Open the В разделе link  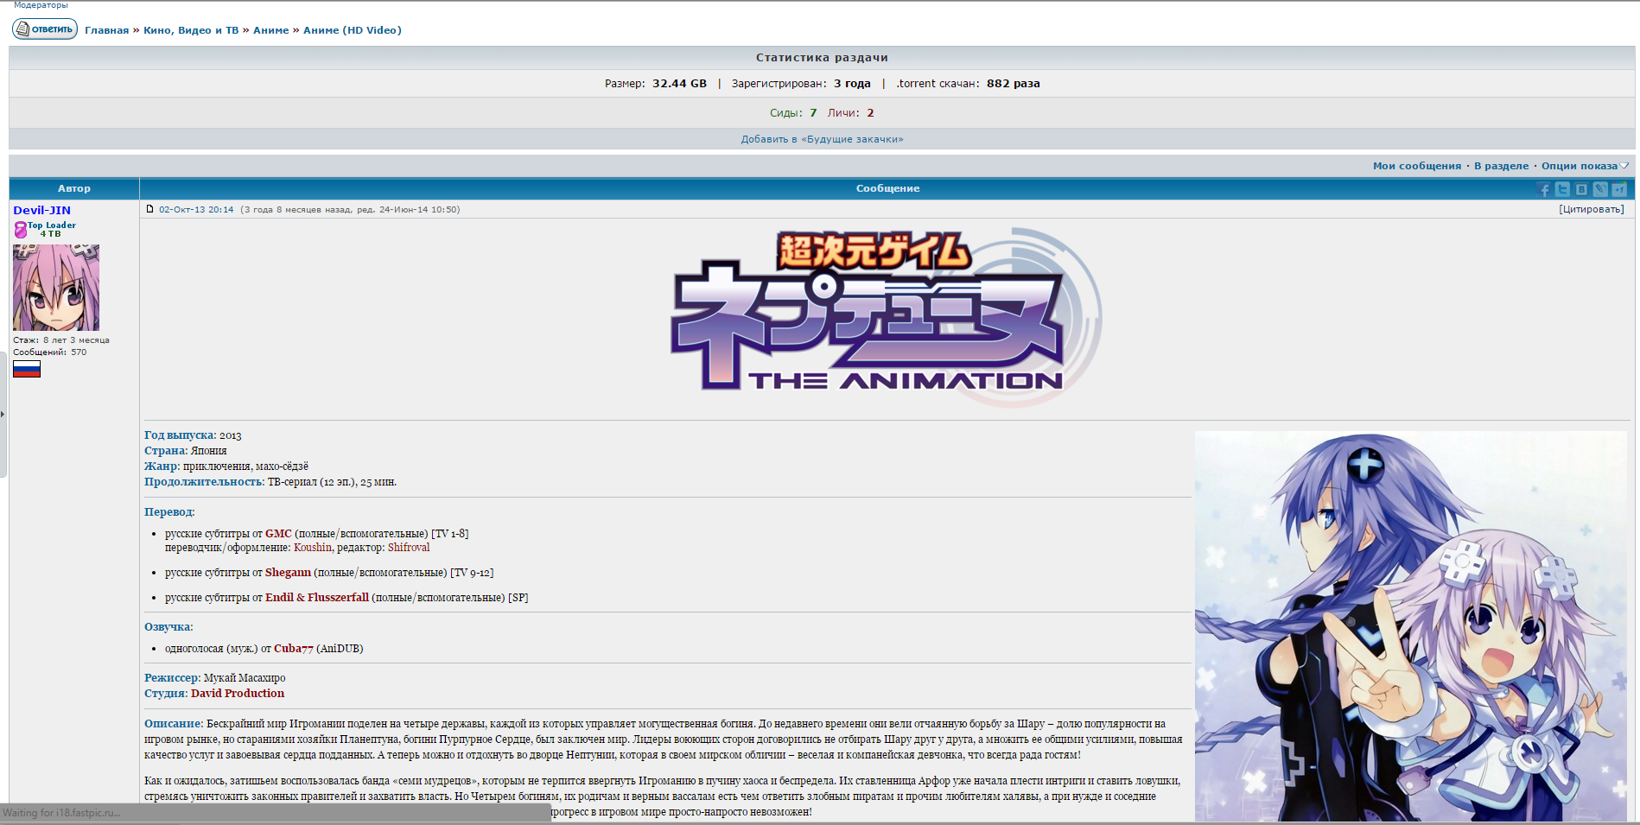coord(1501,166)
